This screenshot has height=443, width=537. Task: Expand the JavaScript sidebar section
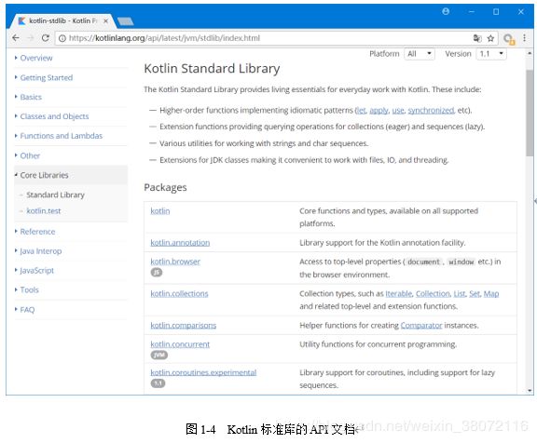click(x=36, y=271)
